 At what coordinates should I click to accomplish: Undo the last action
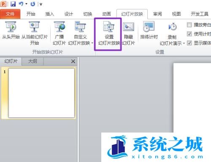tap(21, 4)
